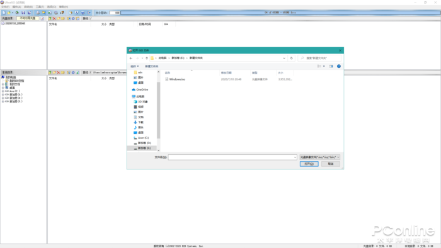Open the 文件(F) menu
The width and height of the screenshot is (441, 248).
pos(5,7)
